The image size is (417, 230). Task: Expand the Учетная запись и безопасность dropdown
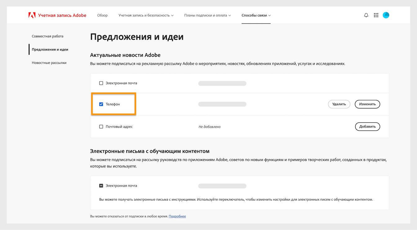(146, 15)
